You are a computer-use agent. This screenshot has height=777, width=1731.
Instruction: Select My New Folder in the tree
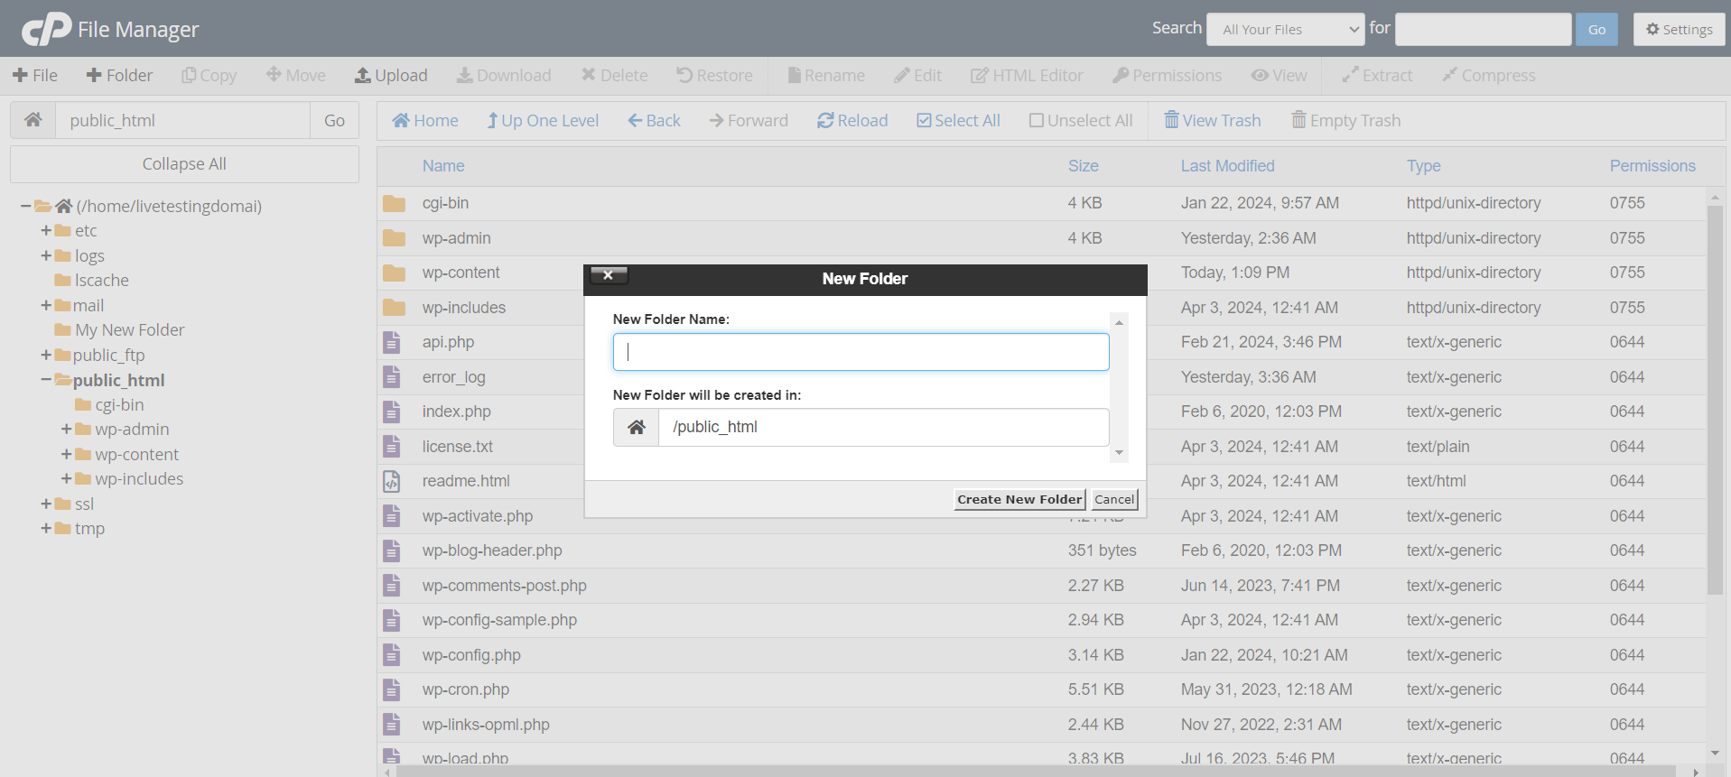coord(129,330)
